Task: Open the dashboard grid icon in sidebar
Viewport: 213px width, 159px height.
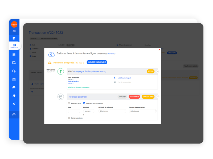Action: coord(14,38)
